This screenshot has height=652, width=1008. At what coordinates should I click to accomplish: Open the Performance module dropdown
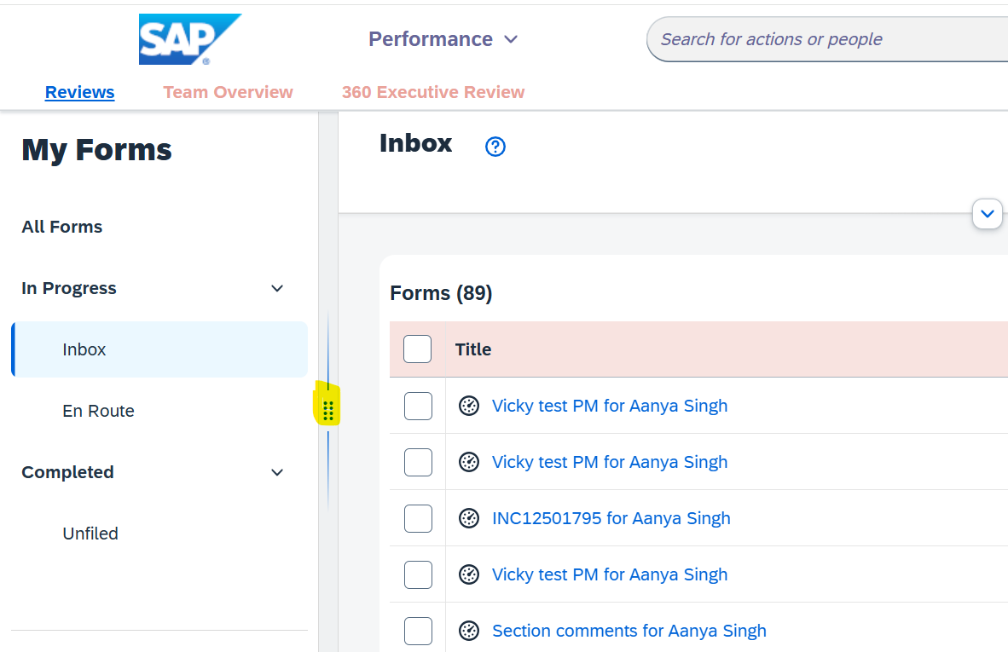pos(443,39)
